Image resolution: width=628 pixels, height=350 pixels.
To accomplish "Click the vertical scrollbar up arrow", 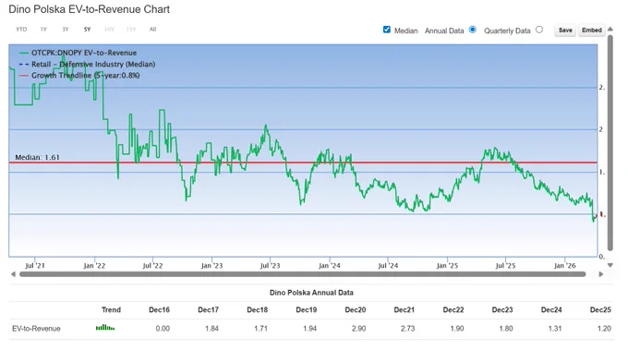I will tap(610, 29).
